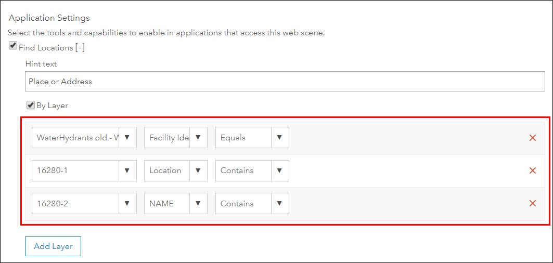Click the Add Layer button
The height and width of the screenshot is (263, 553).
tap(53, 246)
